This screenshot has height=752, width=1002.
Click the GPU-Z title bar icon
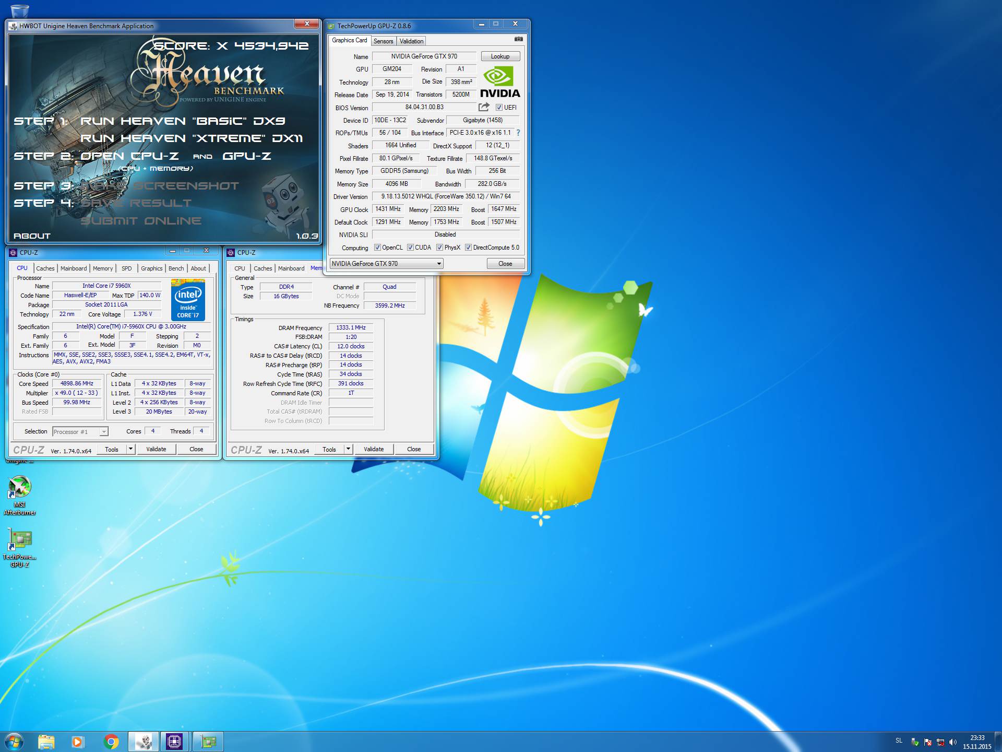pyautogui.click(x=331, y=26)
